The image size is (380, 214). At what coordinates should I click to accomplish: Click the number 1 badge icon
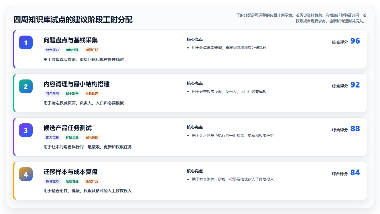pos(26,42)
